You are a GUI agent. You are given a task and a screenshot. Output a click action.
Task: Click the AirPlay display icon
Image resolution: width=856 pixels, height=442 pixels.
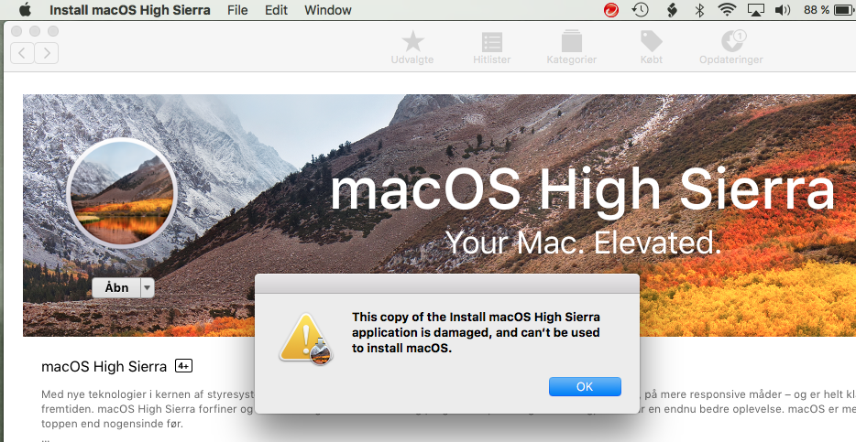755,10
